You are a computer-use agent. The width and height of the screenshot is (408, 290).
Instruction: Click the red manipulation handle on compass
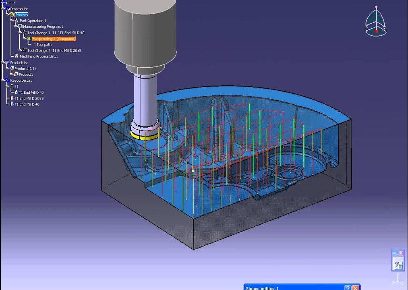click(377, 31)
